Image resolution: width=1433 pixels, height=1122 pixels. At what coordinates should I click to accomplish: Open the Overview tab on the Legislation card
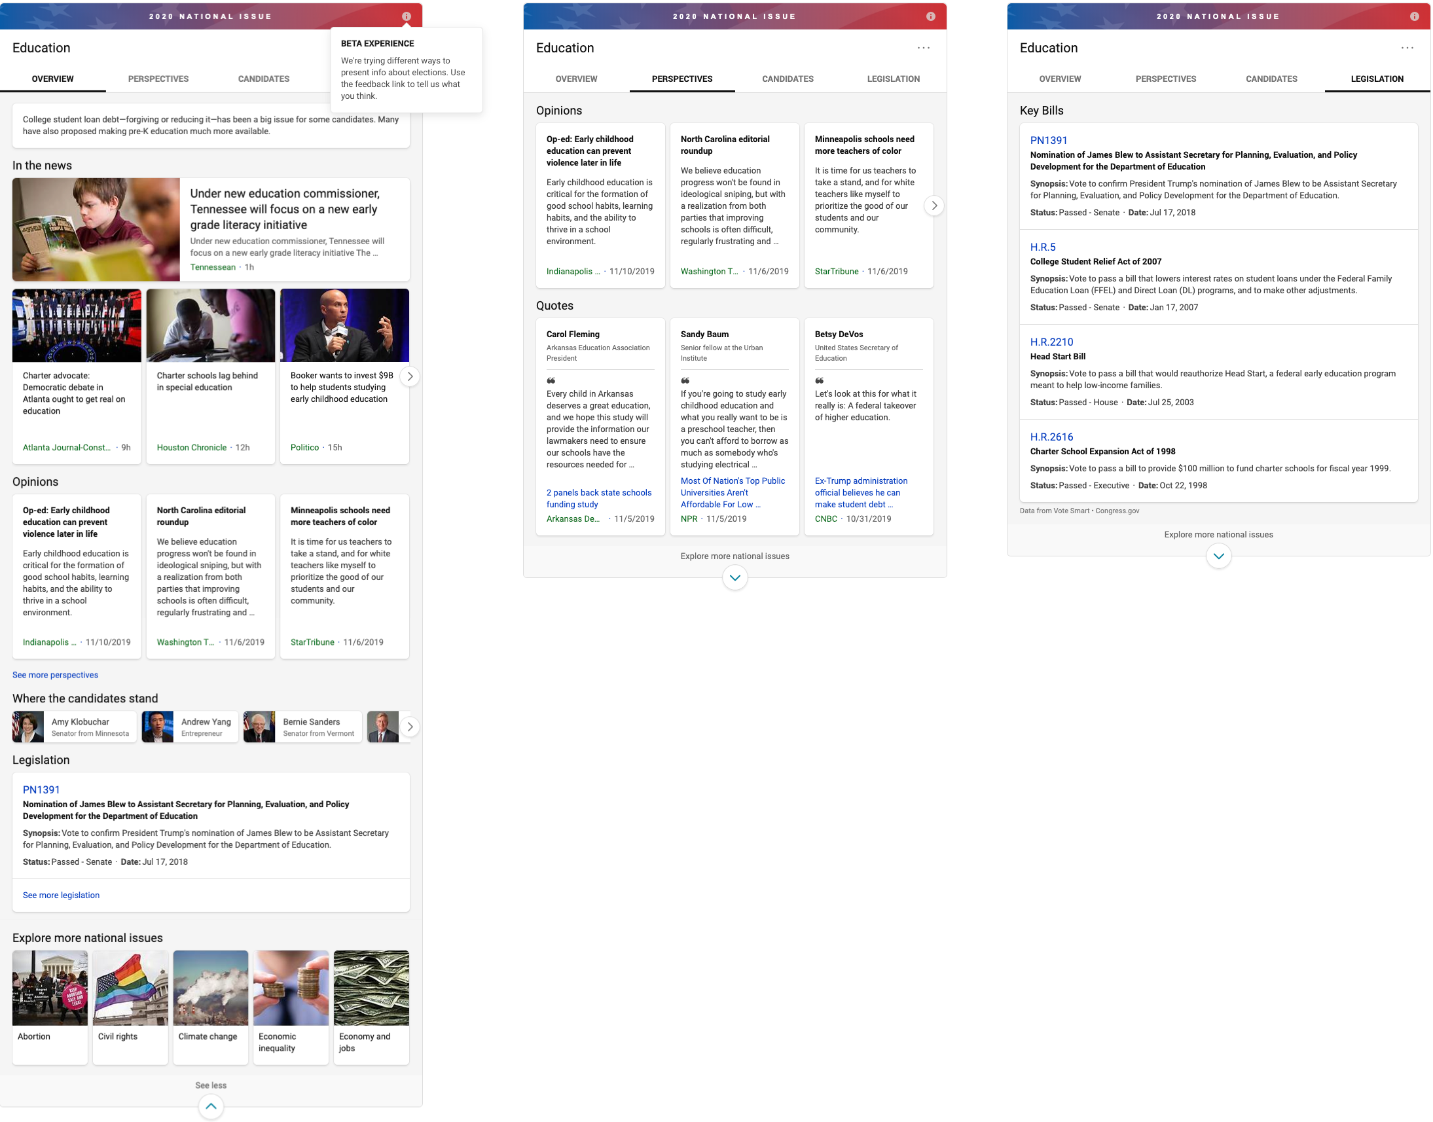(1059, 79)
